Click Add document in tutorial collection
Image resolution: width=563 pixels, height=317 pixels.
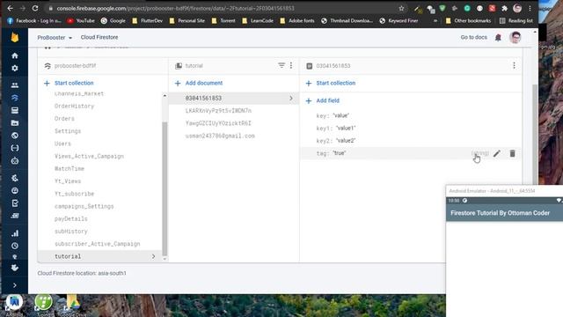[x=199, y=83]
